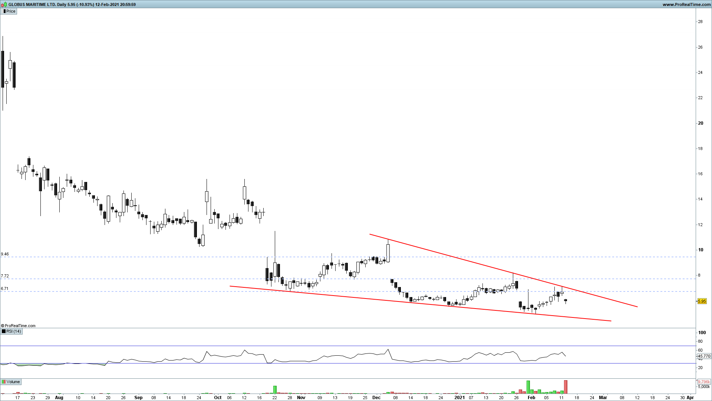This screenshot has width=712, height=401.
Task: Click the 6.71 horizontal level label
Action: click(5, 288)
